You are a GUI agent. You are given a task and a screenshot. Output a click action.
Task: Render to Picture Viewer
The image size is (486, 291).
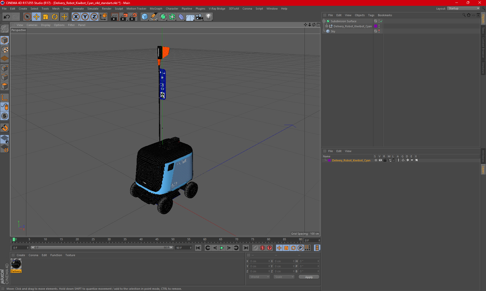(124, 17)
